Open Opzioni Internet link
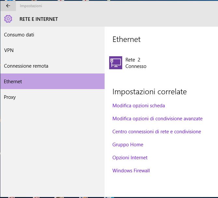Image resolution: width=218 pixels, height=198 pixels. [130, 158]
